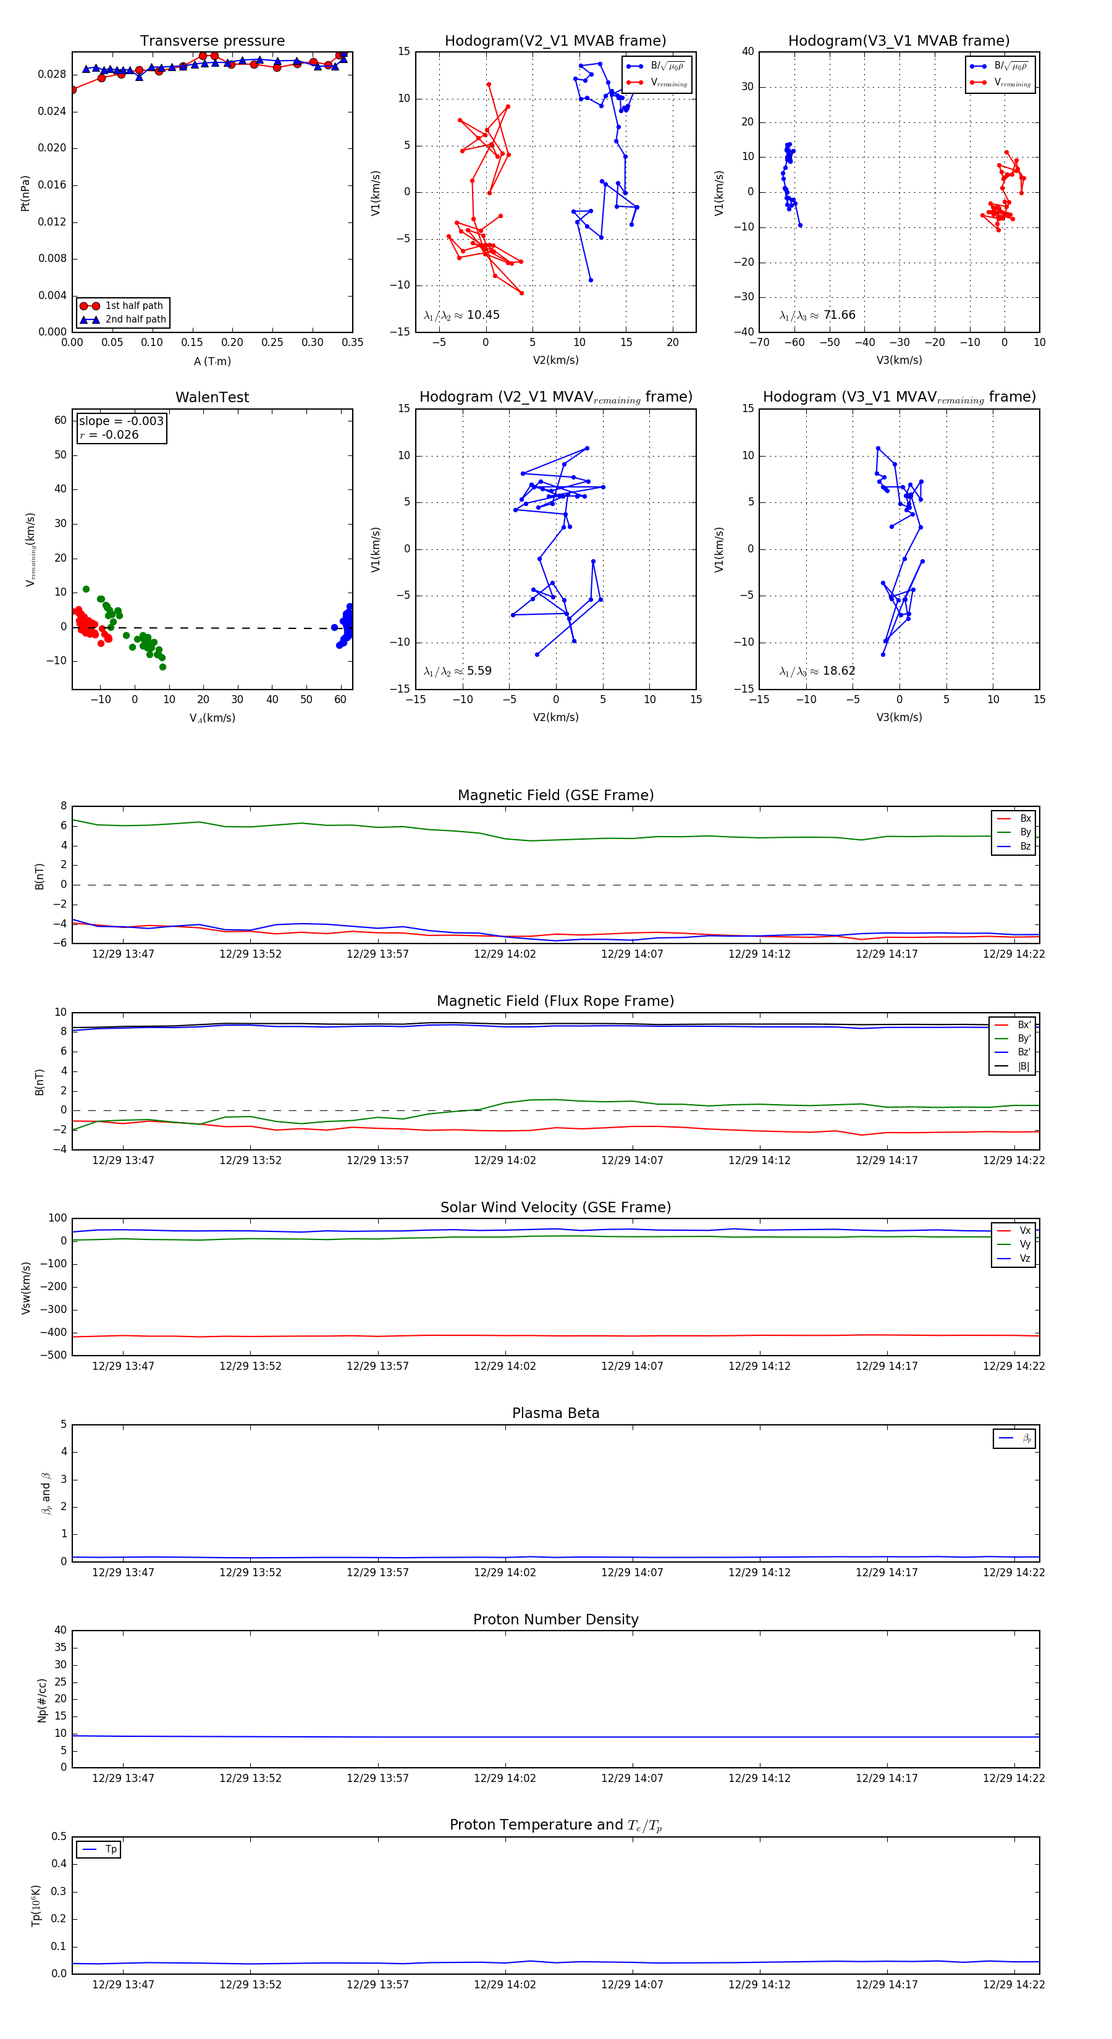The image size is (1112, 2039).
Task: Select the "λ1/λ2 ≈ 10.45" eigenvalue ratio
Action: (461, 315)
